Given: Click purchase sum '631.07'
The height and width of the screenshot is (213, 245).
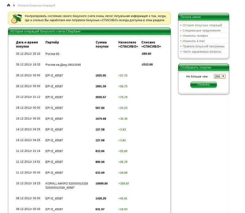Looking at the screenshot, I should [x=100, y=209].
